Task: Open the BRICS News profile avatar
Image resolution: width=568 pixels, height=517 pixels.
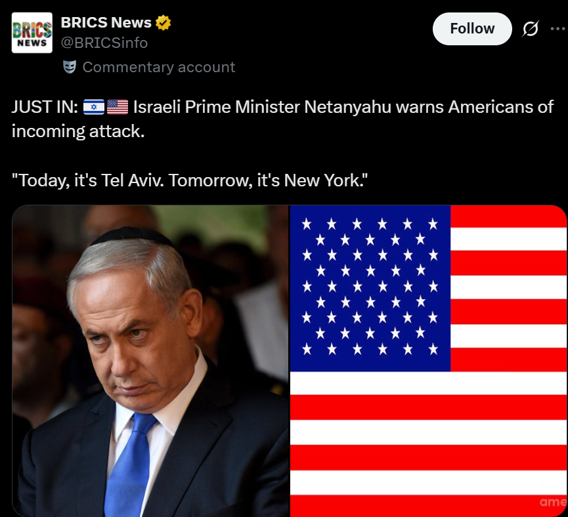Action: 32,33
